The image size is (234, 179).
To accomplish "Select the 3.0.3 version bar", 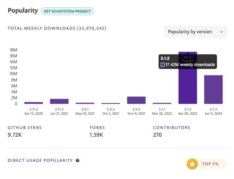I will (136, 100).
